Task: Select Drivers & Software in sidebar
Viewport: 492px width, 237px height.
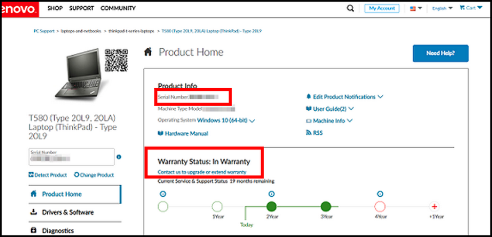Action: tap(67, 212)
